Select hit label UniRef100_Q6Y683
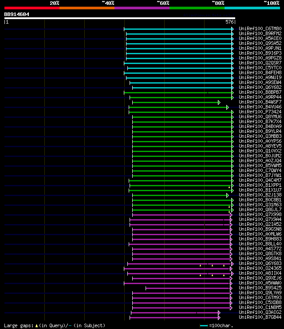 point(260,263)
